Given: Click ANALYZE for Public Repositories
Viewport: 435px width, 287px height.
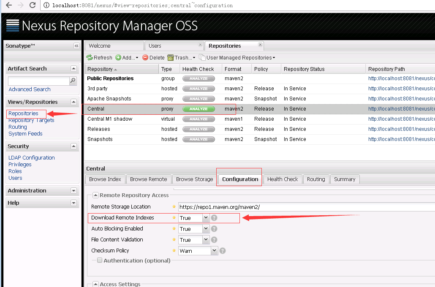Looking at the screenshot, I should 198,79.
